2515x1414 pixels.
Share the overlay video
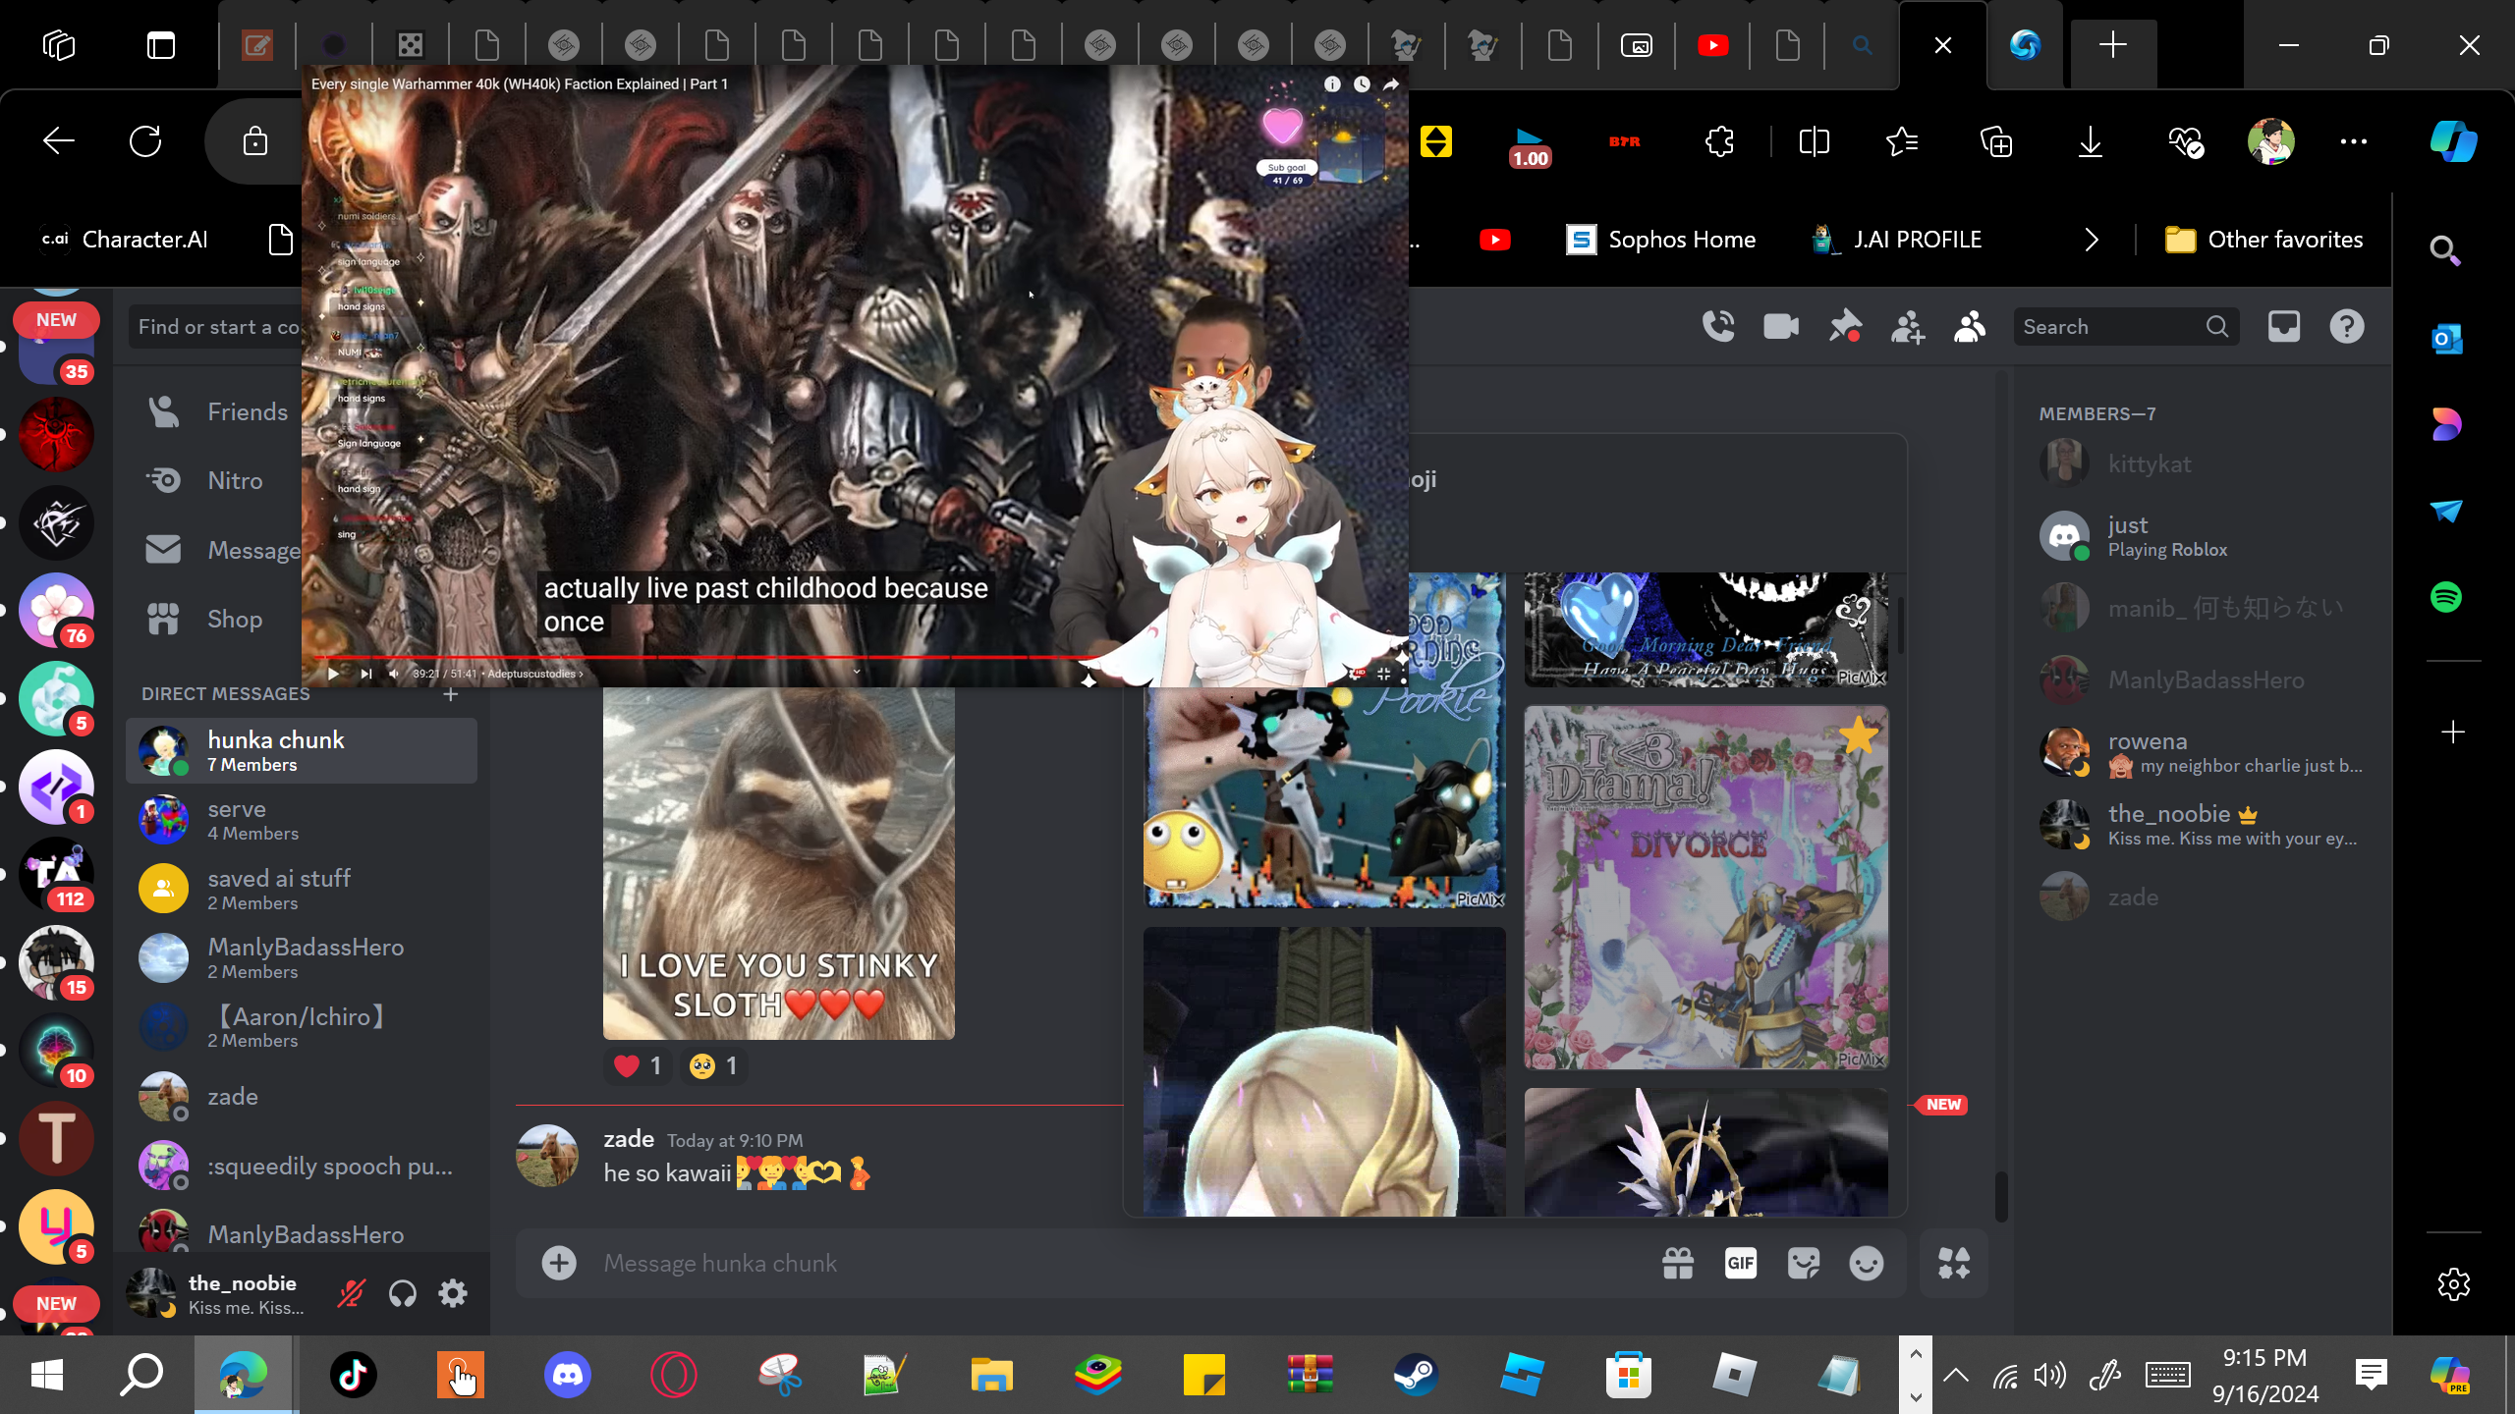tap(1391, 84)
